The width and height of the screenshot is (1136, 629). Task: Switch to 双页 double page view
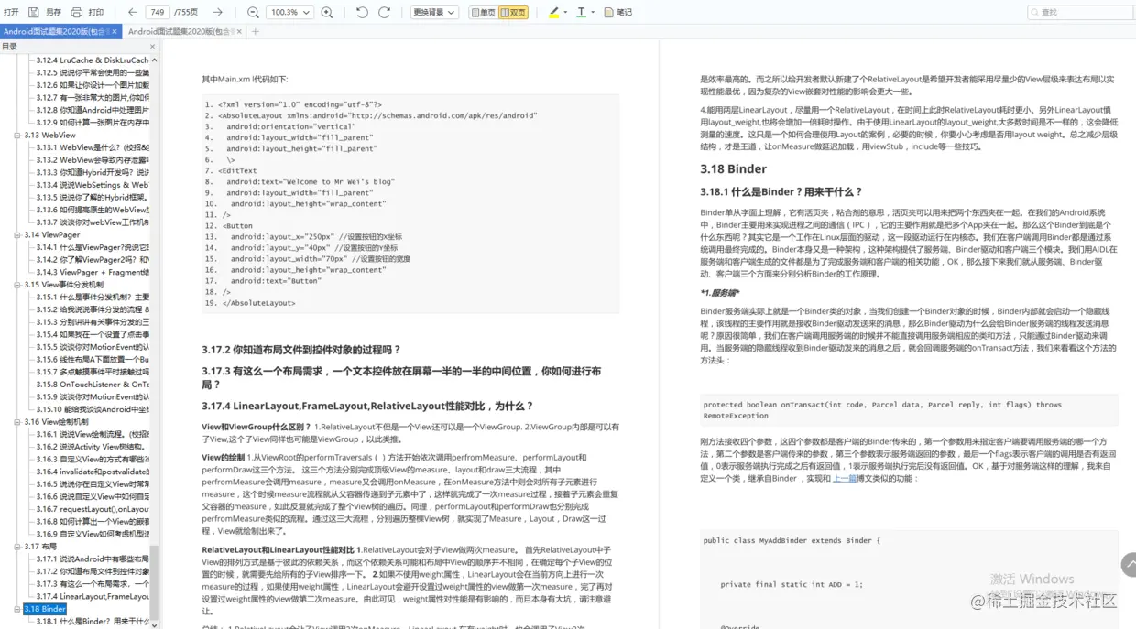(513, 12)
